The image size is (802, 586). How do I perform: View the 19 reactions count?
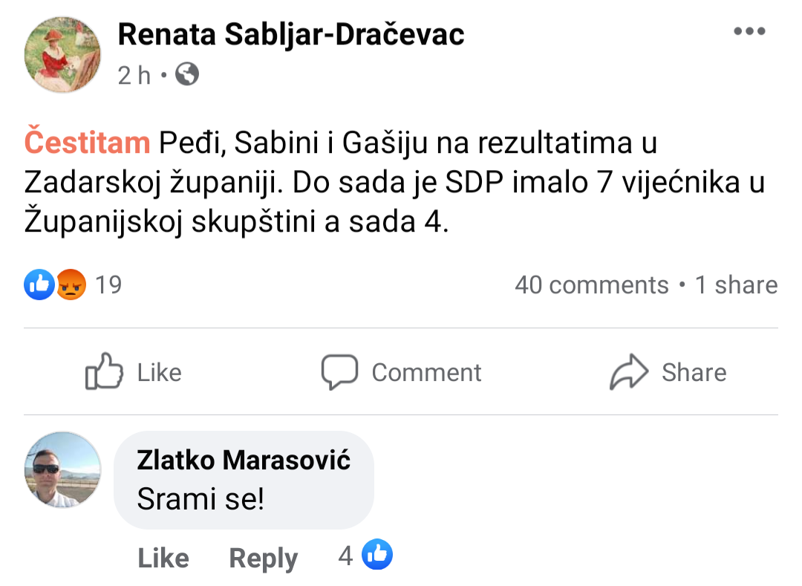tap(108, 284)
